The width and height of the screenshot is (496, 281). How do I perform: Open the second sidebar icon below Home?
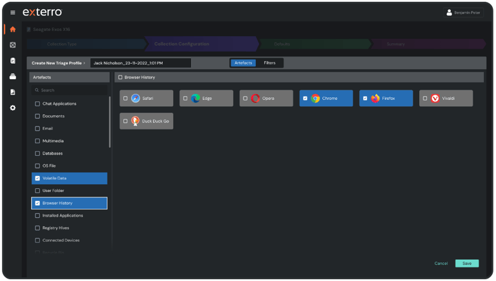pyautogui.click(x=13, y=45)
